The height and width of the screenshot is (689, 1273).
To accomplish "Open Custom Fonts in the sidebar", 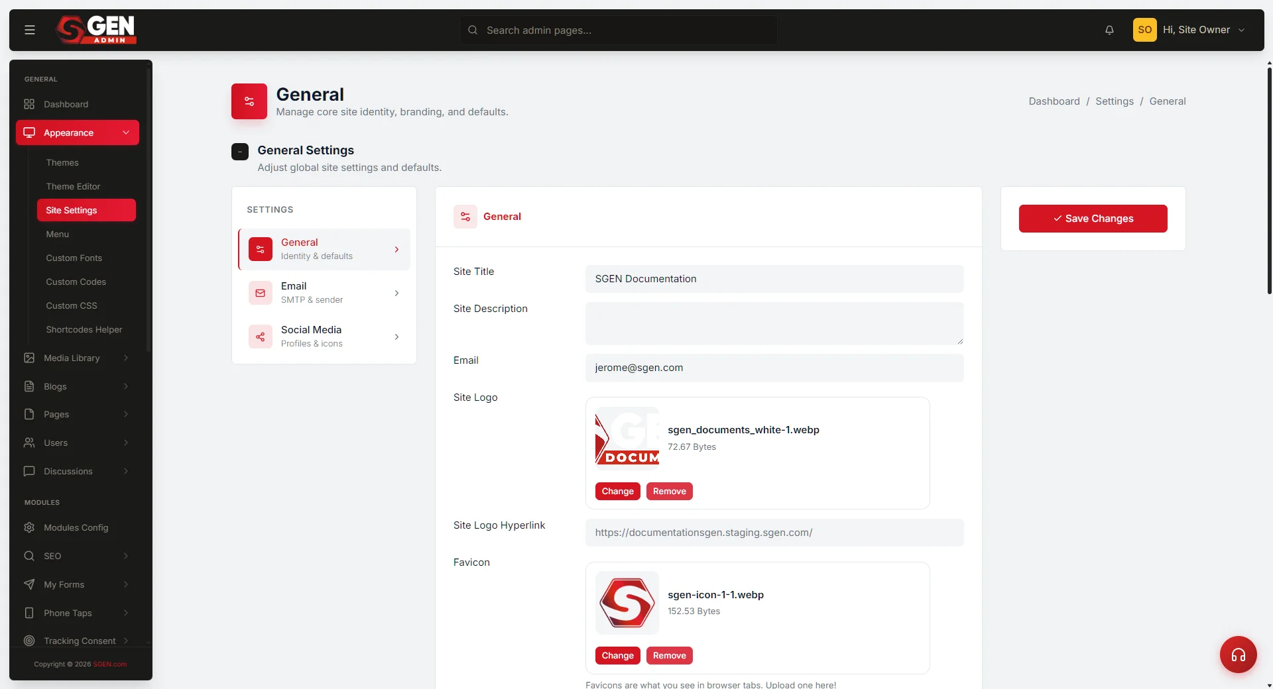I will point(74,258).
